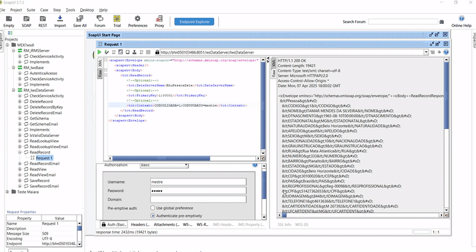Click the Trial toolbar icon
Screen dimensions: 476x252
tap(117, 21)
